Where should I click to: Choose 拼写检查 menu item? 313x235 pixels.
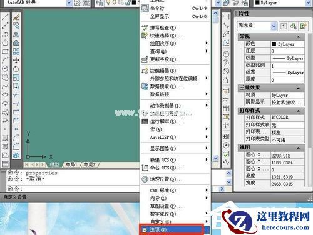point(175,27)
